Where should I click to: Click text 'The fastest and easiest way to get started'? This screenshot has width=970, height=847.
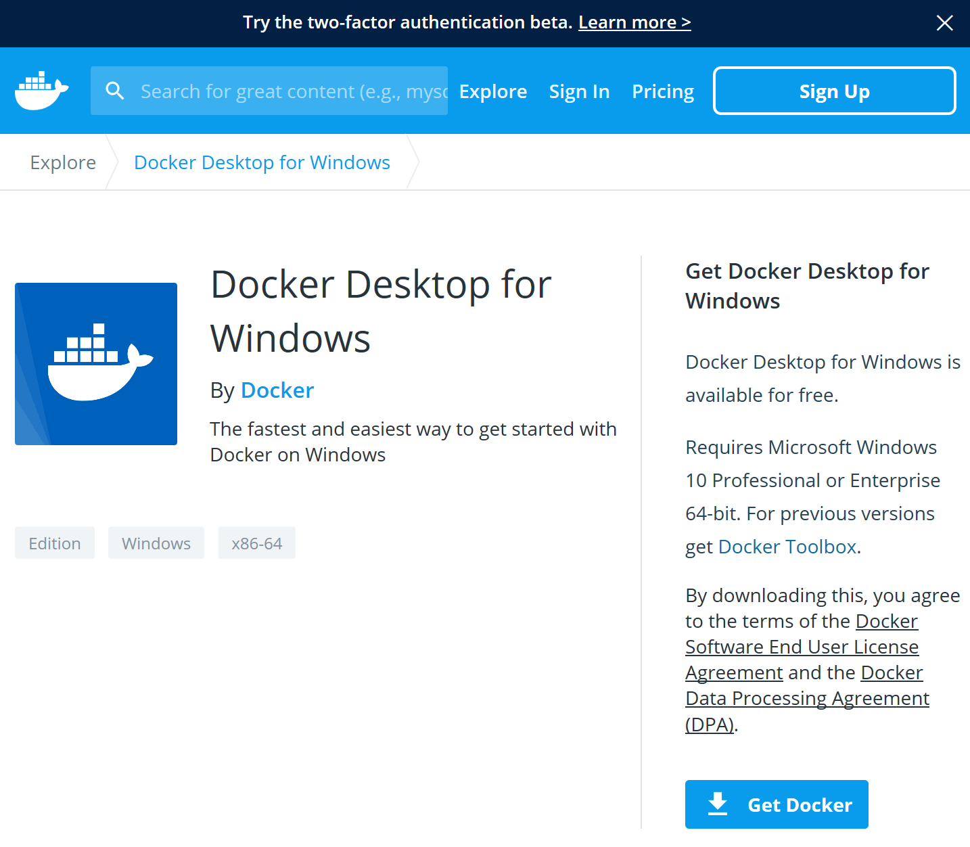pyautogui.click(x=392, y=429)
